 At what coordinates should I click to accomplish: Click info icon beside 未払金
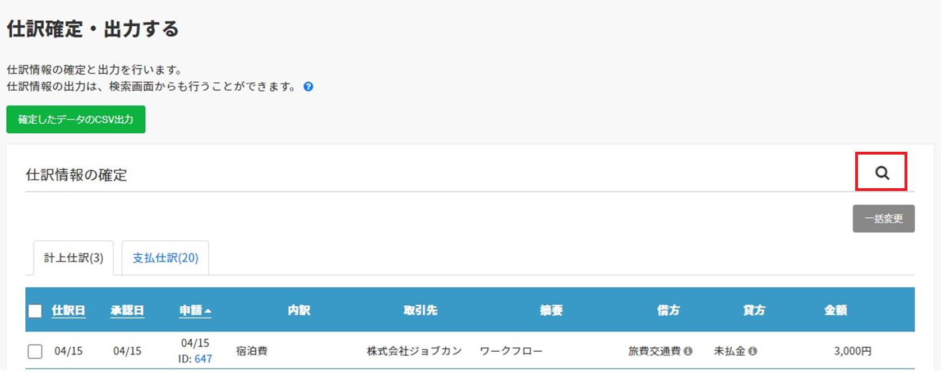pos(753,351)
